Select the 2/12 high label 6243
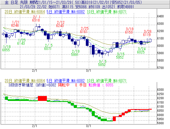The height and width of the screenshot is (129, 170). point(60,26)
